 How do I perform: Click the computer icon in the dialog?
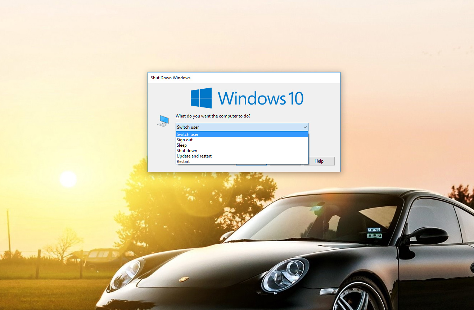[163, 121]
